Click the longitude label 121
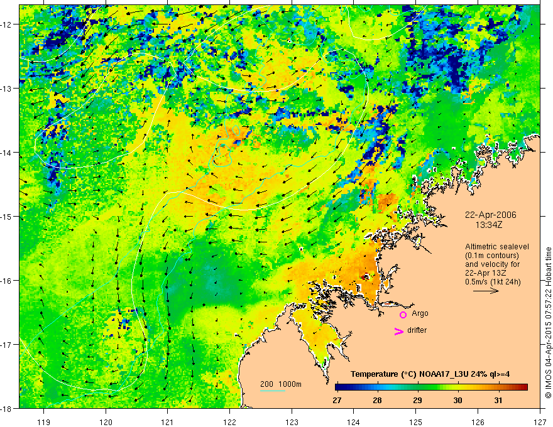This screenshot has width=553, height=427. click(168, 422)
